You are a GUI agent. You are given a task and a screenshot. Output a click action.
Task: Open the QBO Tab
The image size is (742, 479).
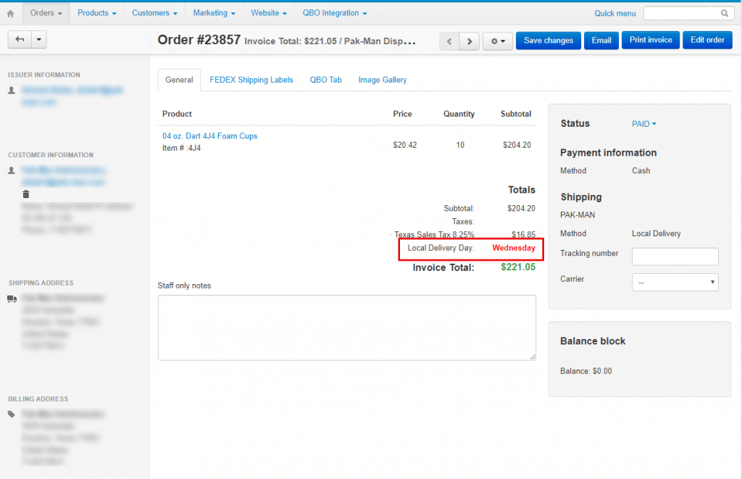pos(325,80)
